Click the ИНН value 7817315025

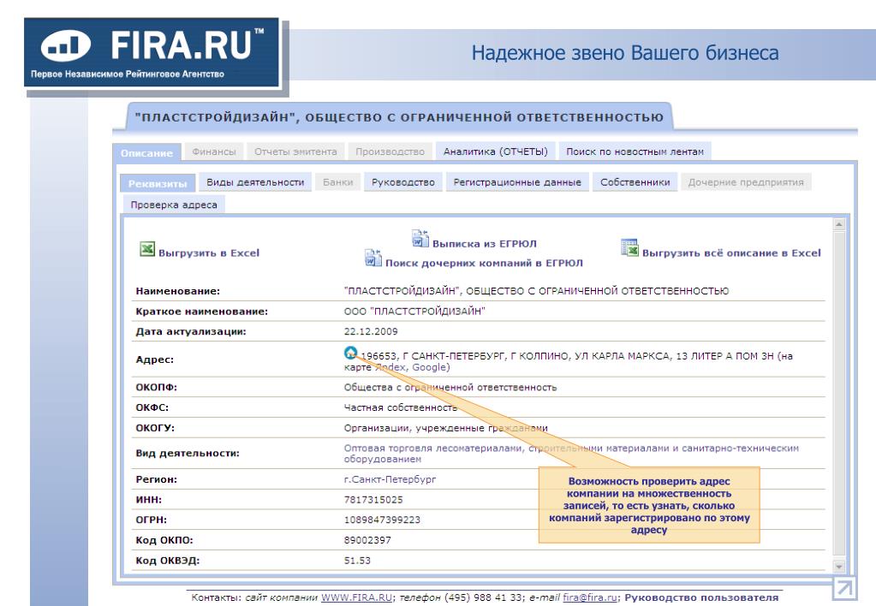373,500
